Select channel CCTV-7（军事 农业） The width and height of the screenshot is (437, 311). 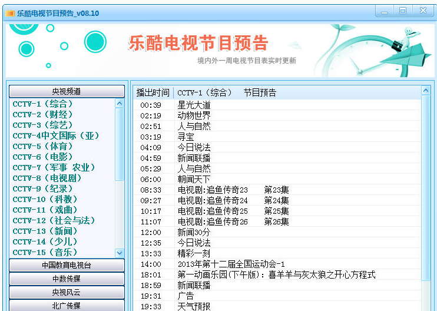click(x=54, y=167)
